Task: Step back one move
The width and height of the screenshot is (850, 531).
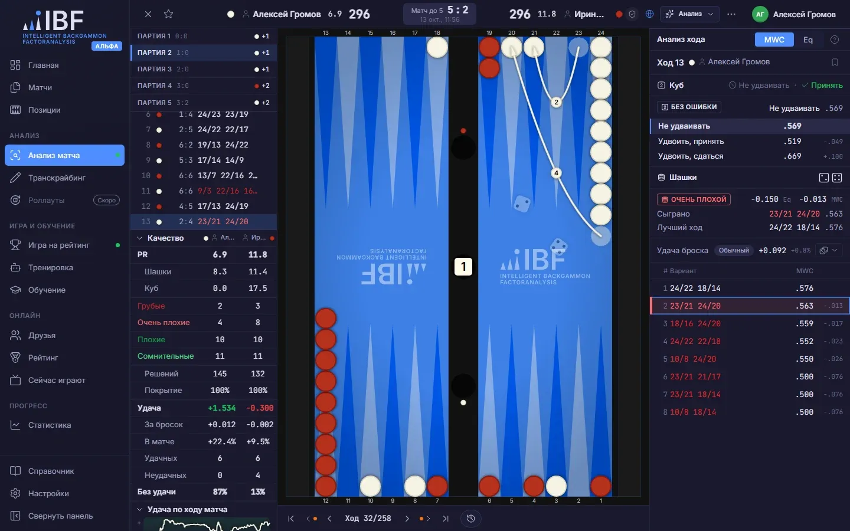Action: (329, 519)
